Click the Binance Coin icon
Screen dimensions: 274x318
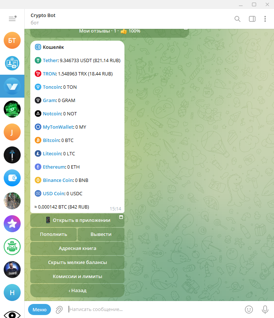point(38,180)
